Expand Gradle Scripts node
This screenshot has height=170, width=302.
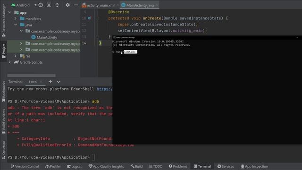point(10,62)
